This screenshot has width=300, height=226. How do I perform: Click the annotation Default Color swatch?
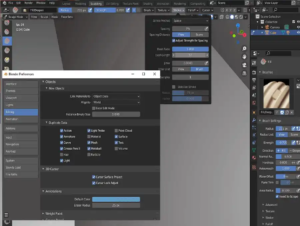pyautogui.click(x=116, y=199)
